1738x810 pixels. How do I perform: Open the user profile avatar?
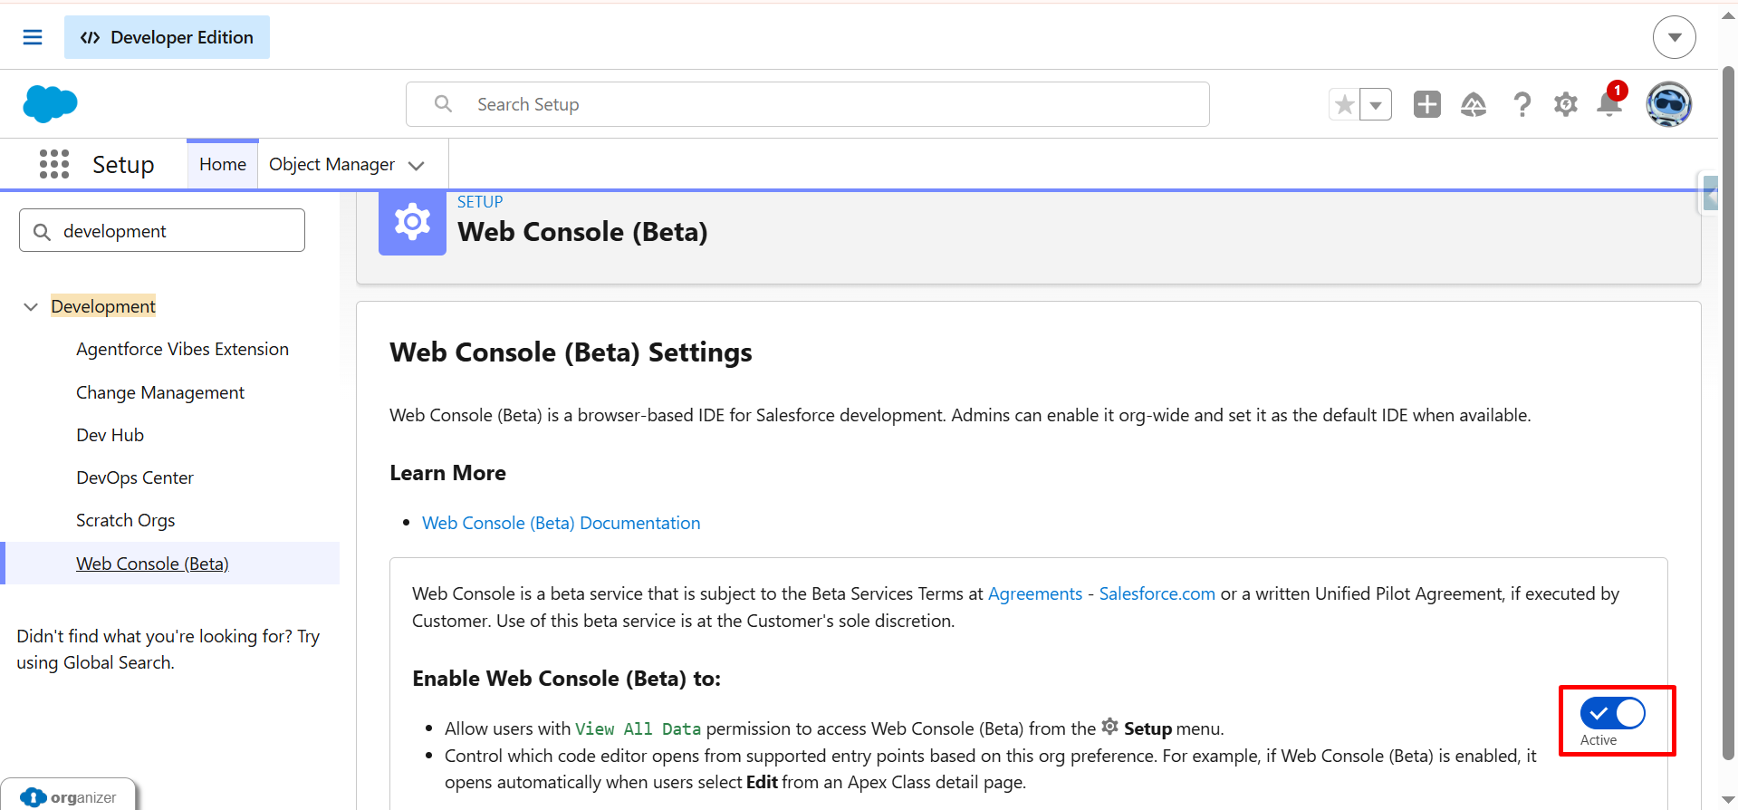coord(1668,104)
